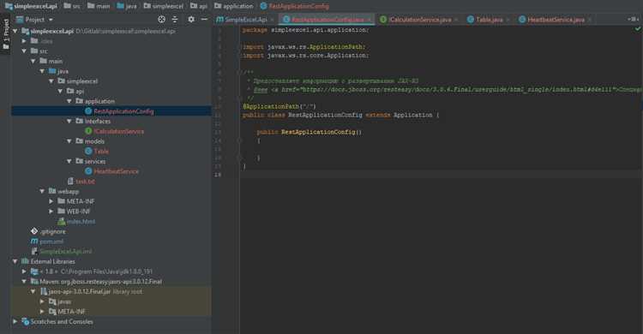Collapse the models package arrow
The image size is (643, 334).
(69, 141)
